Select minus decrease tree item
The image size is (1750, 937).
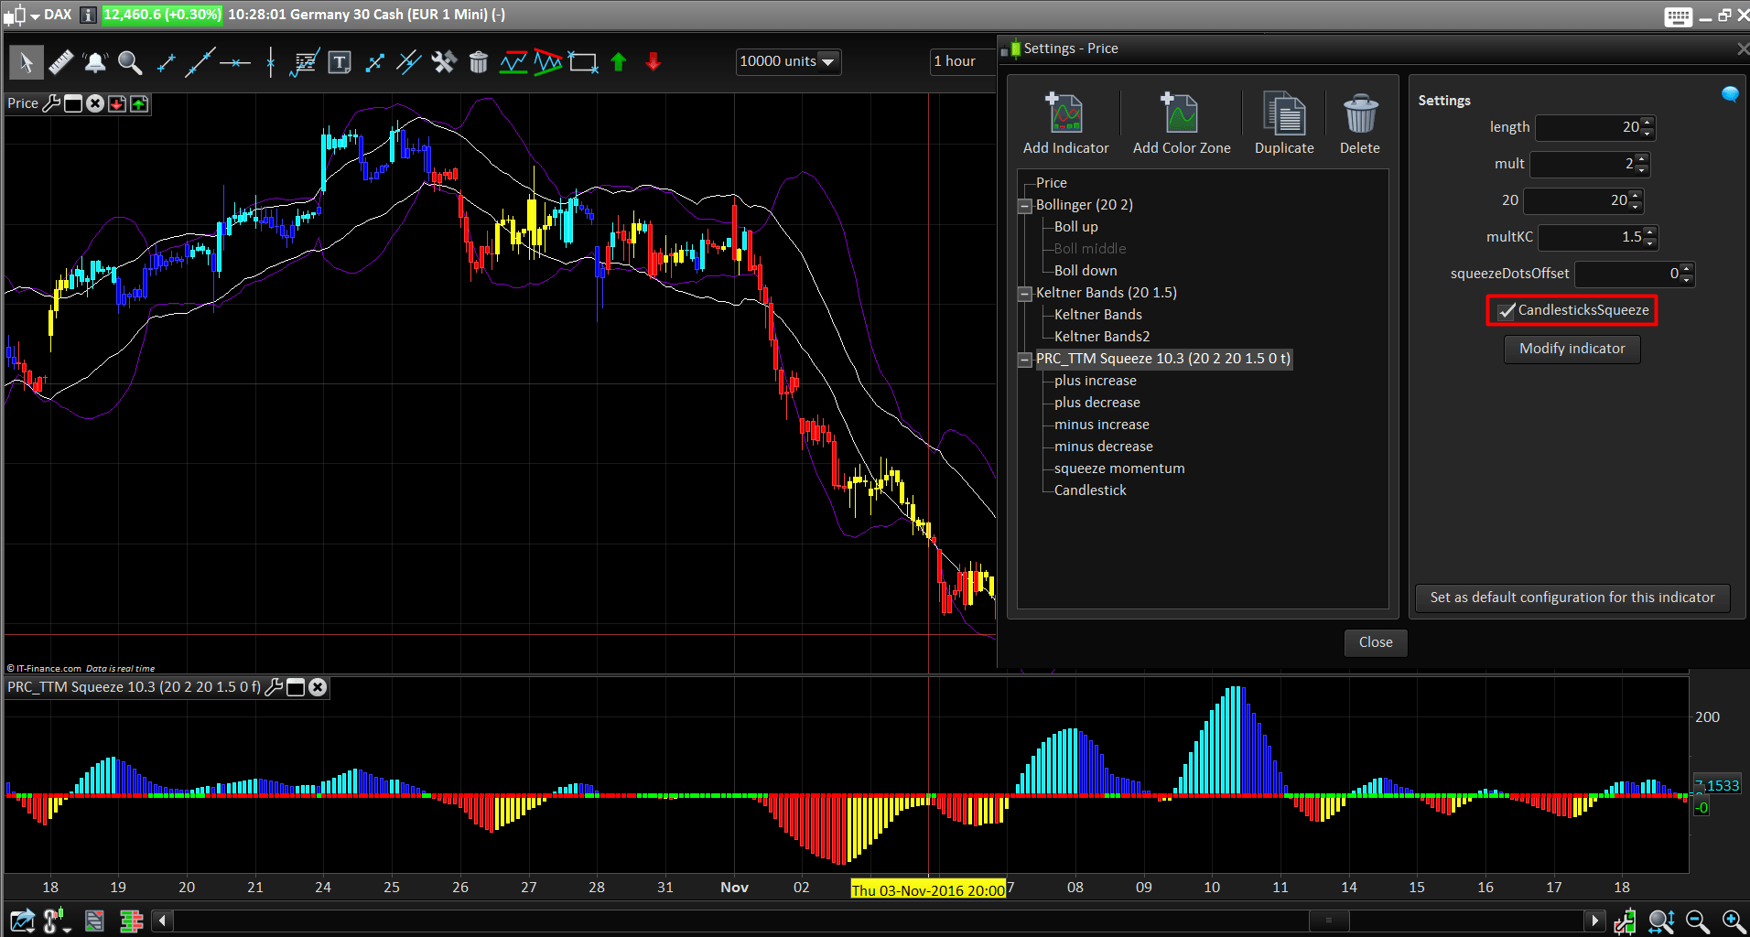pyautogui.click(x=1103, y=447)
